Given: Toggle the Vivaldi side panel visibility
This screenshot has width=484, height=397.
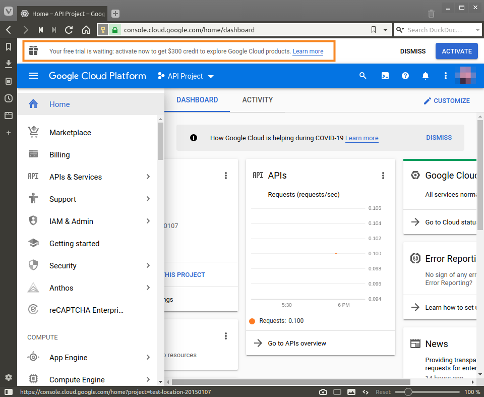Looking at the screenshot, I should pyautogui.click(x=9, y=392).
